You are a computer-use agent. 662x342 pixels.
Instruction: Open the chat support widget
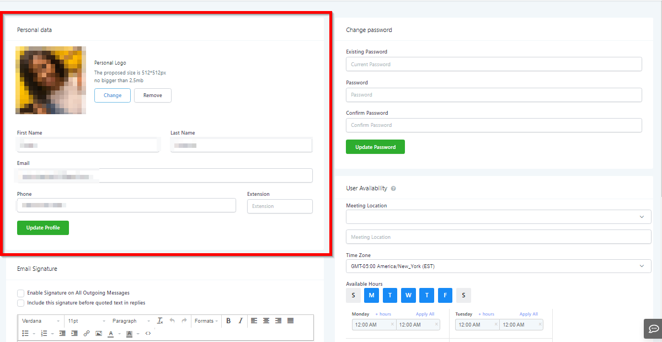[x=653, y=328]
